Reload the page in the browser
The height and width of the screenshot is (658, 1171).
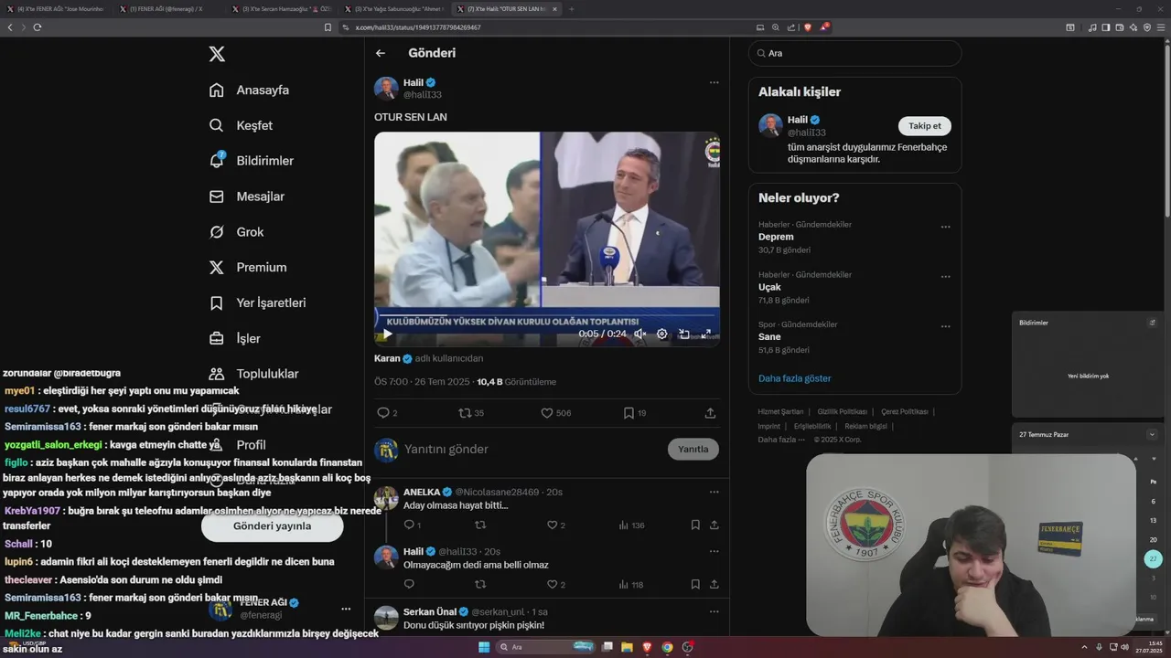(38, 27)
